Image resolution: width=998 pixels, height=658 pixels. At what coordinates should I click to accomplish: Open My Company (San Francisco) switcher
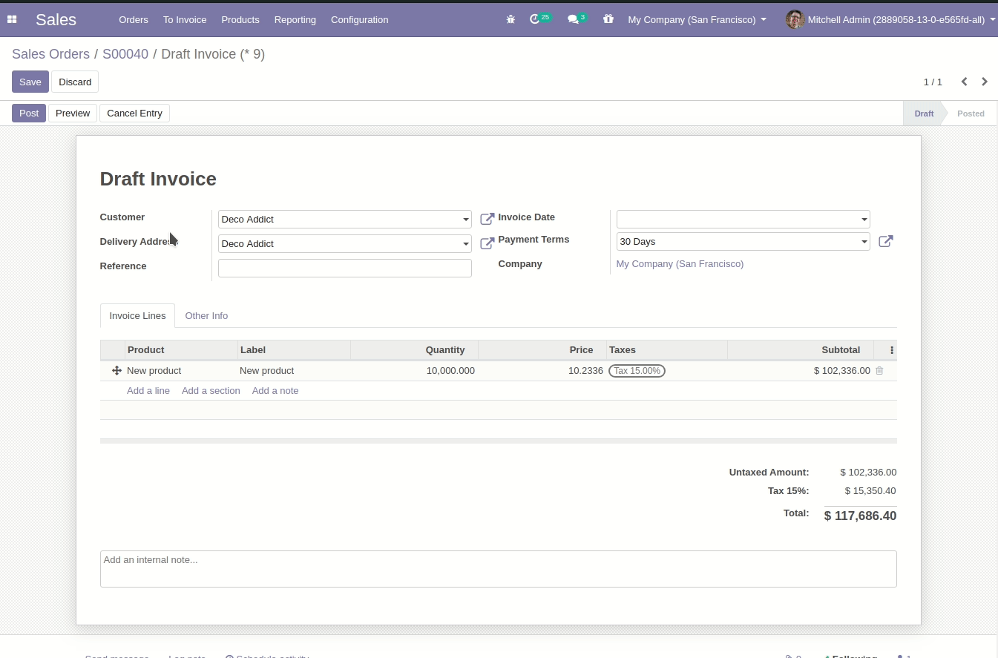pyautogui.click(x=697, y=19)
